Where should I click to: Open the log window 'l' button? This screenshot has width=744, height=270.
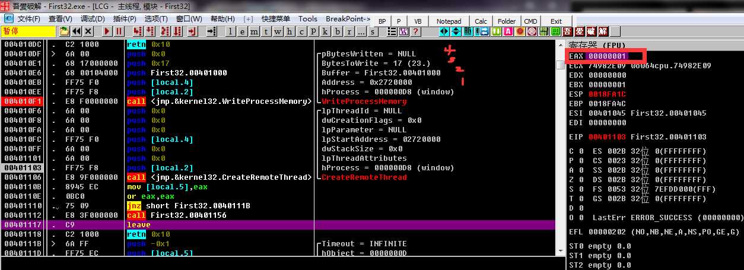pyautogui.click(x=231, y=31)
